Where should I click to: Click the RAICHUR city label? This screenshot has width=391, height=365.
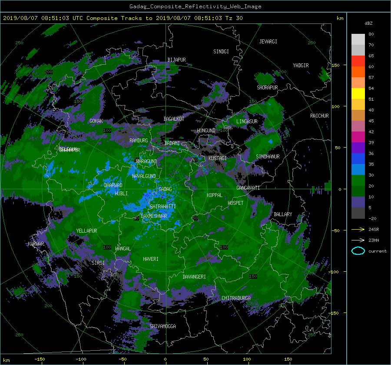[319, 116]
